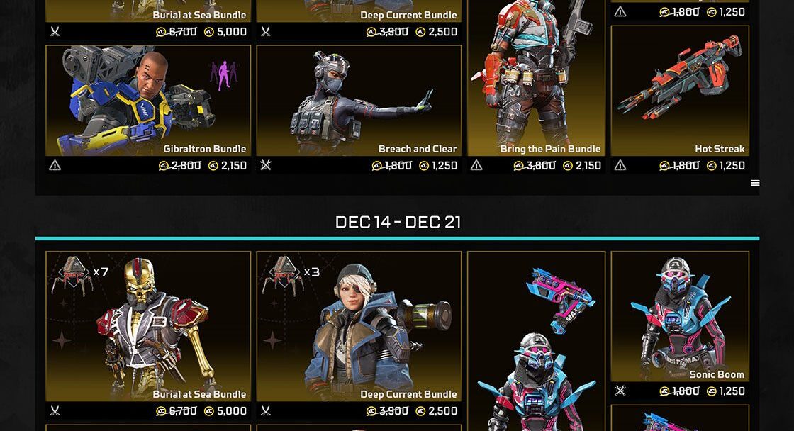Image resolution: width=794 pixels, height=431 pixels.
Task: Open the hamburger menu icon below Hot Streak
Action: click(754, 183)
